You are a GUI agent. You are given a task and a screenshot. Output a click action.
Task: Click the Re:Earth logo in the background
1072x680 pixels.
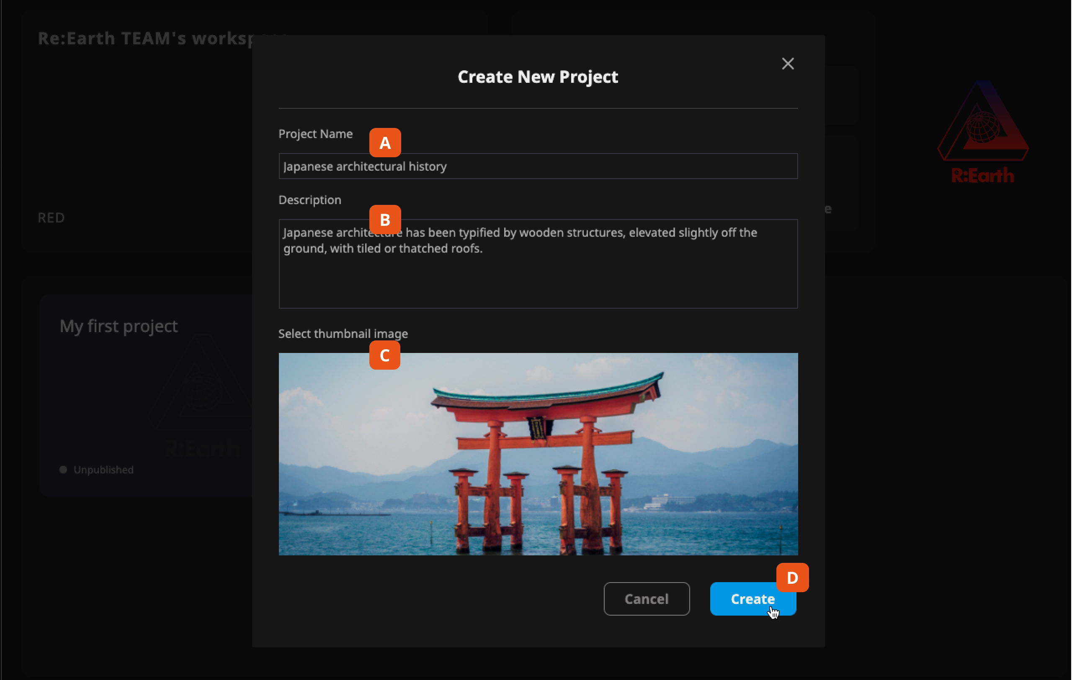(x=983, y=132)
